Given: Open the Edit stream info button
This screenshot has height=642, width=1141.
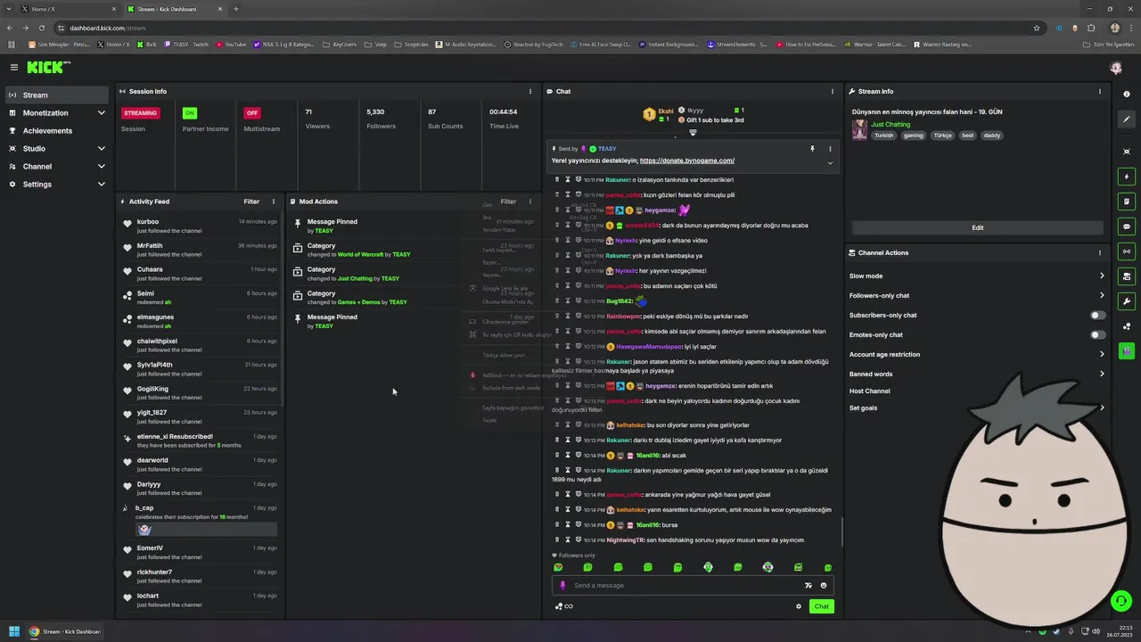Looking at the screenshot, I should click(977, 227).
